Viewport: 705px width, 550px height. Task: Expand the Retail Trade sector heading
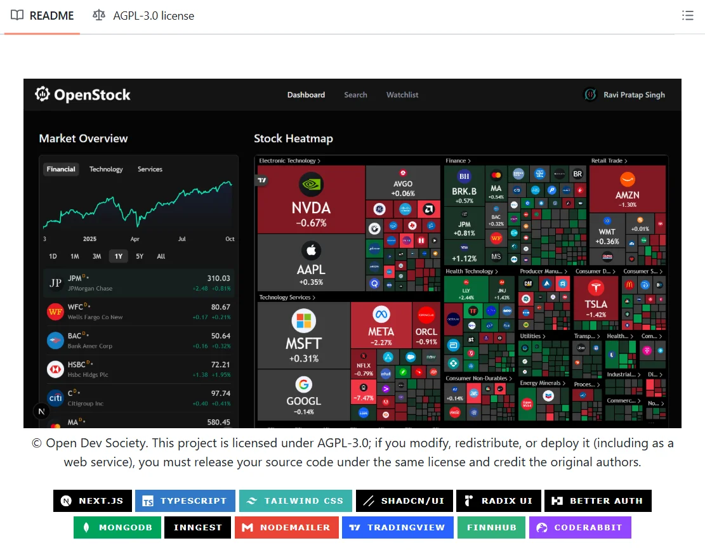609,161
